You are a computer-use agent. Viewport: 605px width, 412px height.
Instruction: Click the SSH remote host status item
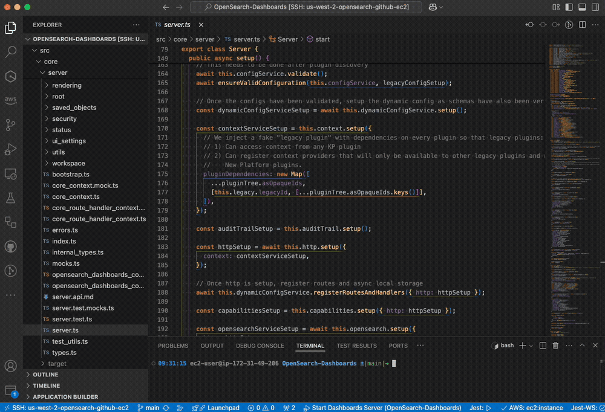pyautogui.click(x=67, y=408)
